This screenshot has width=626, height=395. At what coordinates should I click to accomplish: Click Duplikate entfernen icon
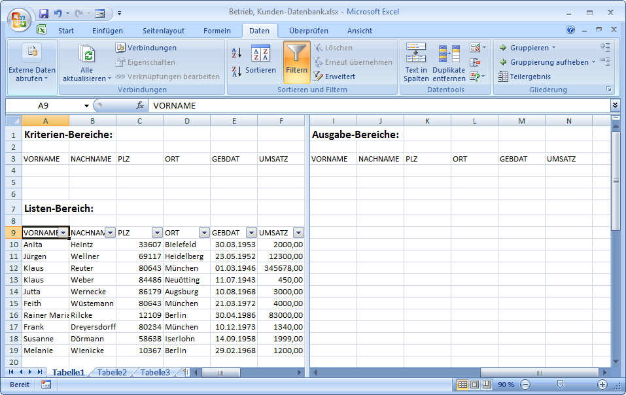449,62
